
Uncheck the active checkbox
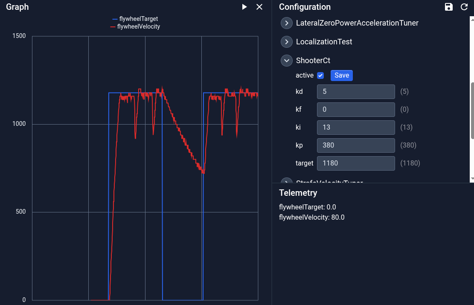click(320, 76)
